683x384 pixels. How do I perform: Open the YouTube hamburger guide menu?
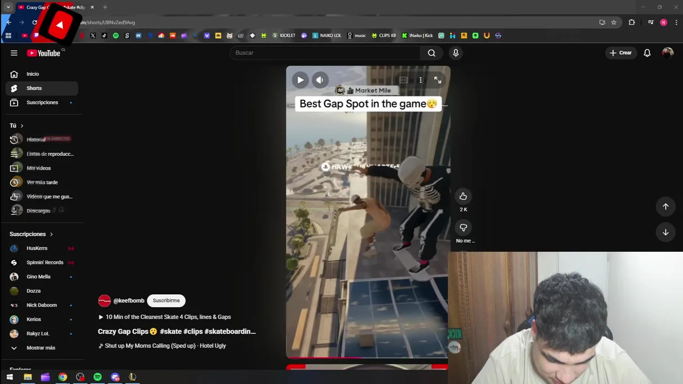tap(14, 53)
